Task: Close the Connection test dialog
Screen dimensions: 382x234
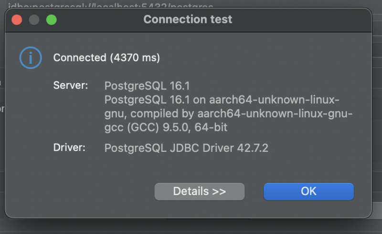Action: 17,20
